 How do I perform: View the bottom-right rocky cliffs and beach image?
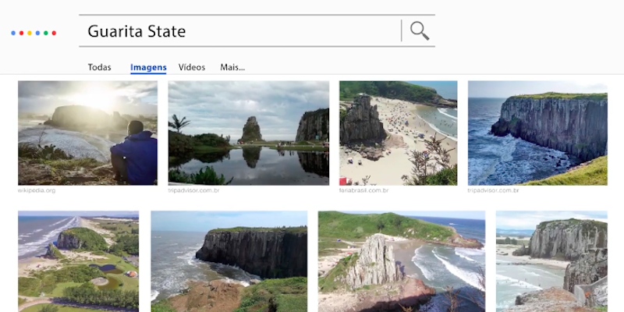click(x=551, y=261)
